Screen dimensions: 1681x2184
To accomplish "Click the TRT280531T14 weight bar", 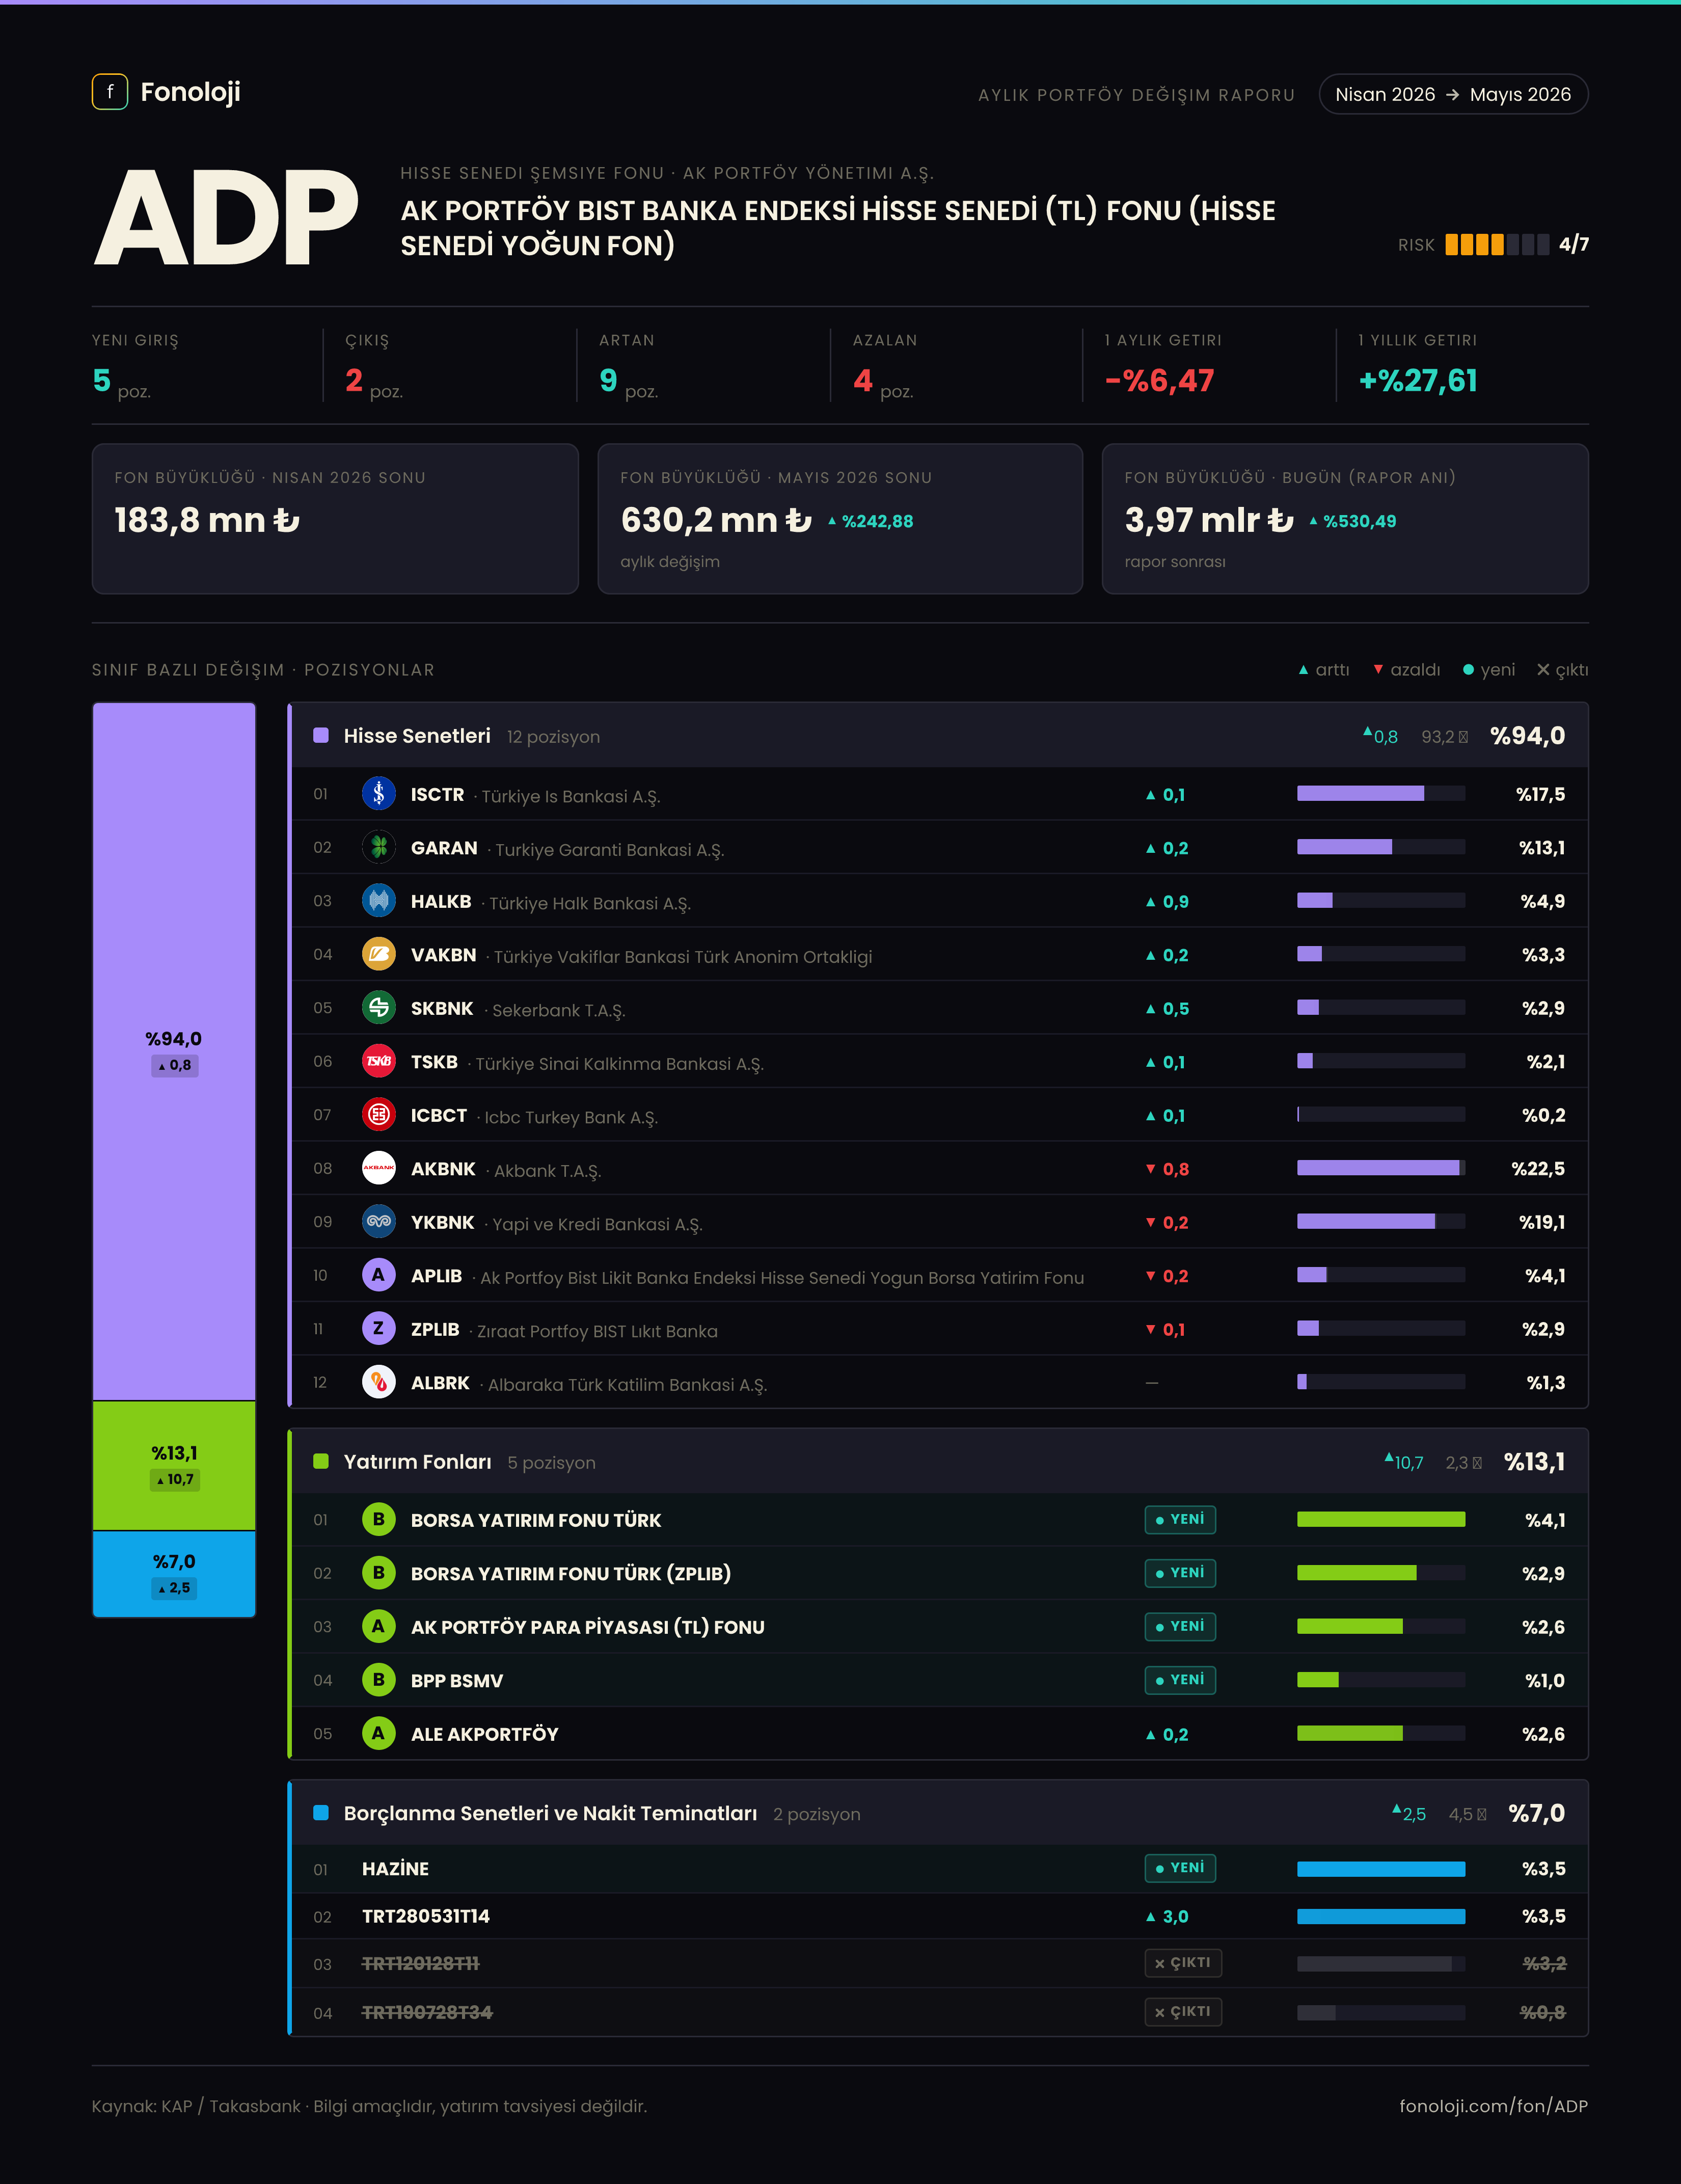I will 1381,1916.
